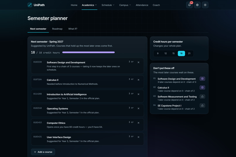Click the Next semester · Spring 2027 heading
The image size is (236, 157).
tap(47, 42)
